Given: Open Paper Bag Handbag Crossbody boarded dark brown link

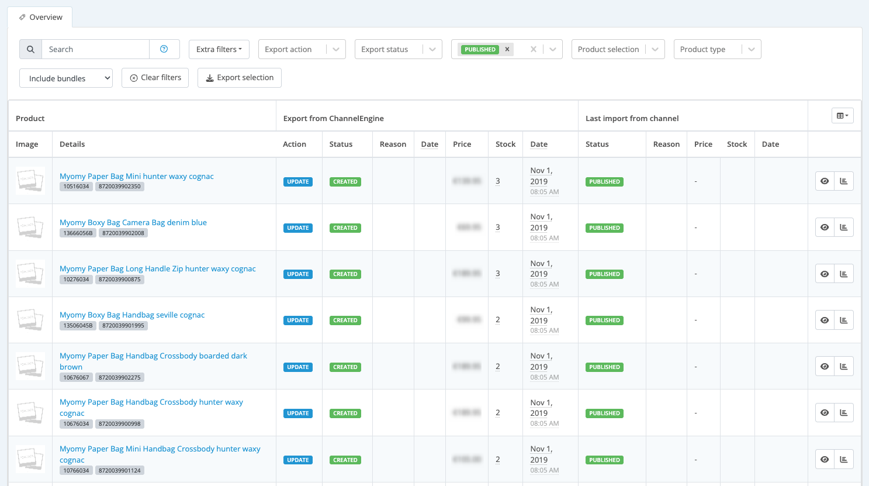Looking at the screenshot, I should click(153, 361).
